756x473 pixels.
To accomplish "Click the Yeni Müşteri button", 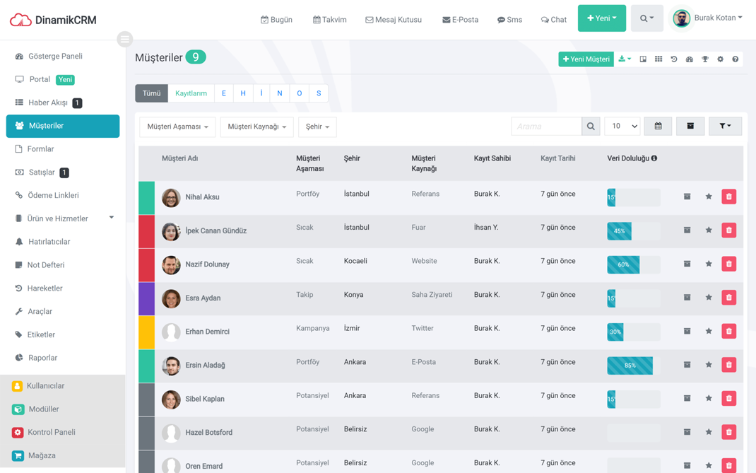I will click(586, 59).
